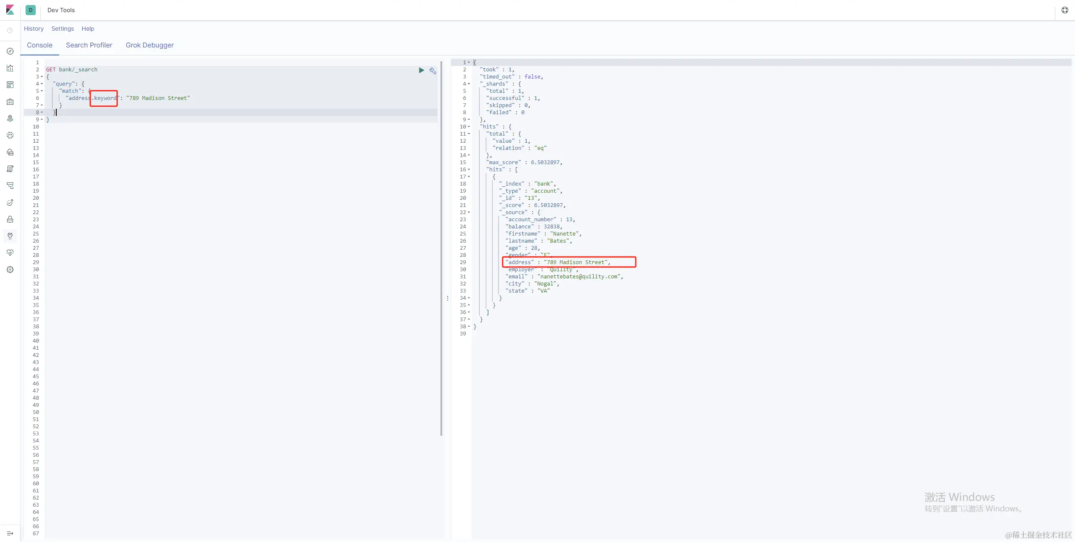1075x542 pixels.
Task: Open Management from the gear sidebar icon
Action: tap(10, 270)
